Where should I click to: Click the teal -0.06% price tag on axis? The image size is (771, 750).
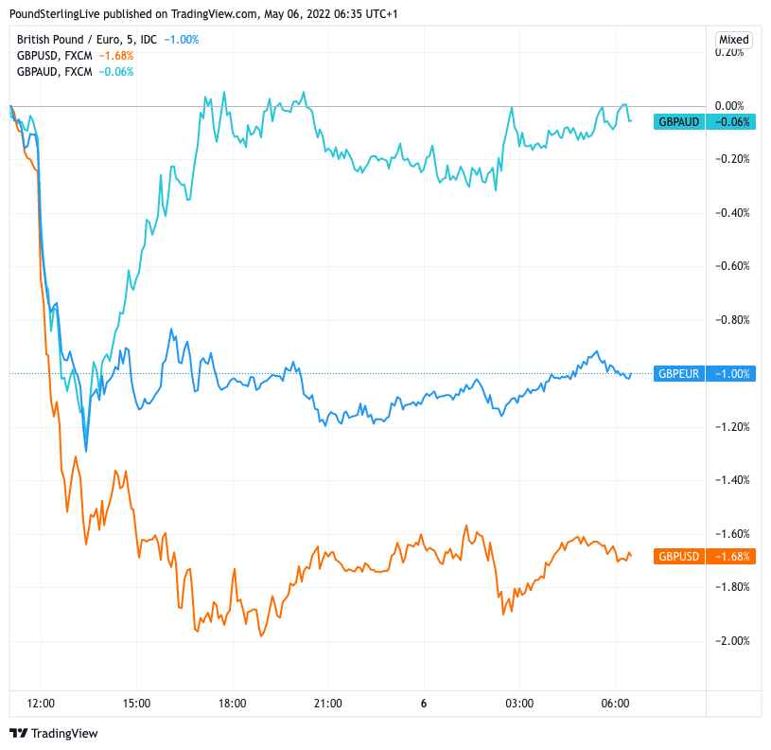733,122
